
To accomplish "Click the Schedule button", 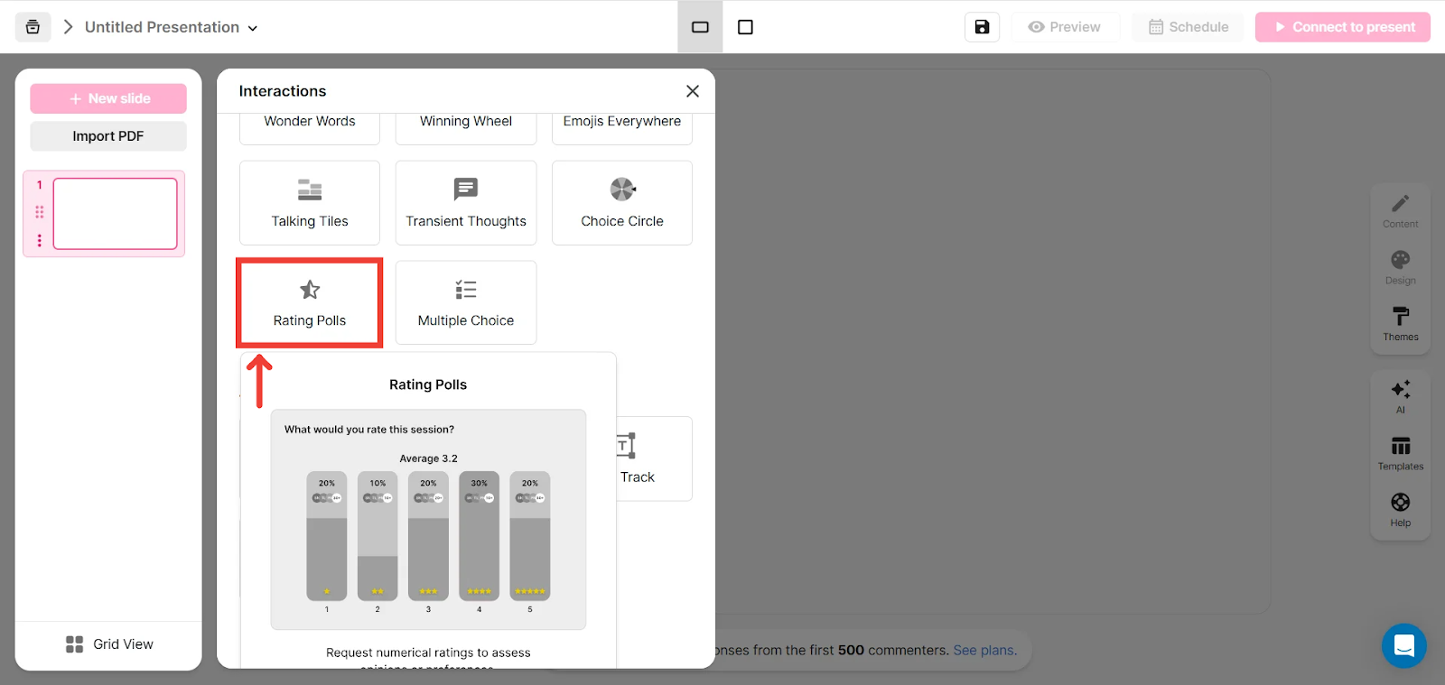I will tap(1189, 27).
